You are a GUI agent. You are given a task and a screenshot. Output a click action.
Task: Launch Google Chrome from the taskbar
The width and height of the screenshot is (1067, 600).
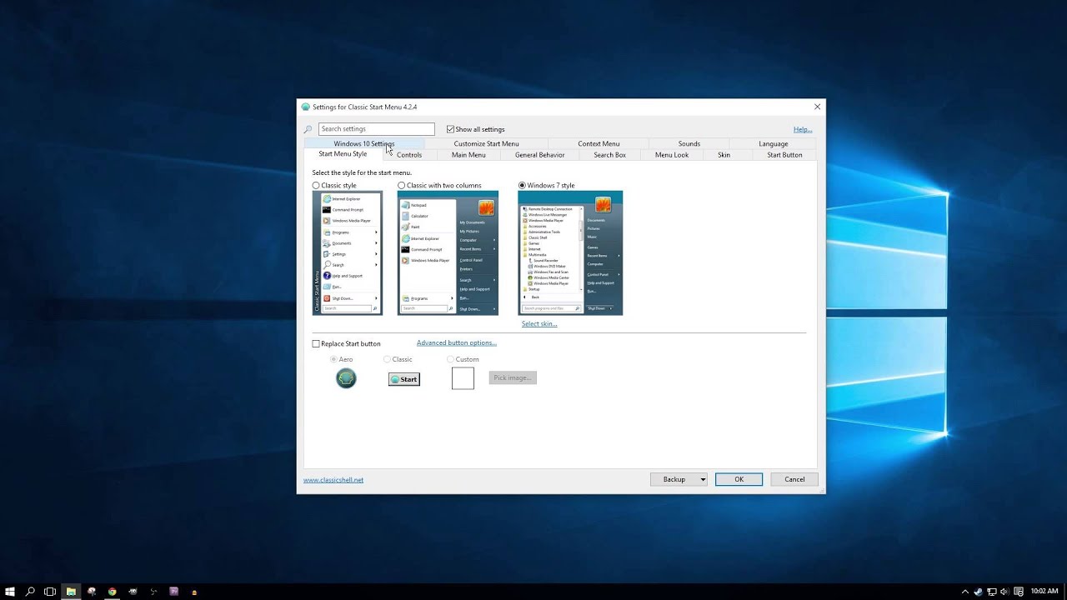coord(112,592)
